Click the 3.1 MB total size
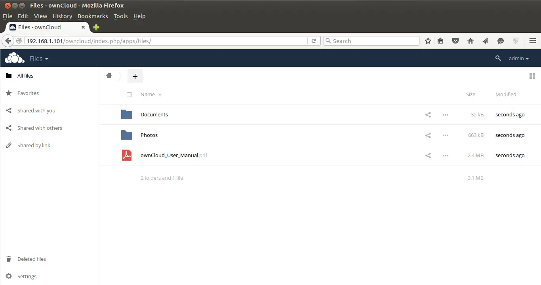541x285 pixels. (x=475, y=178)
